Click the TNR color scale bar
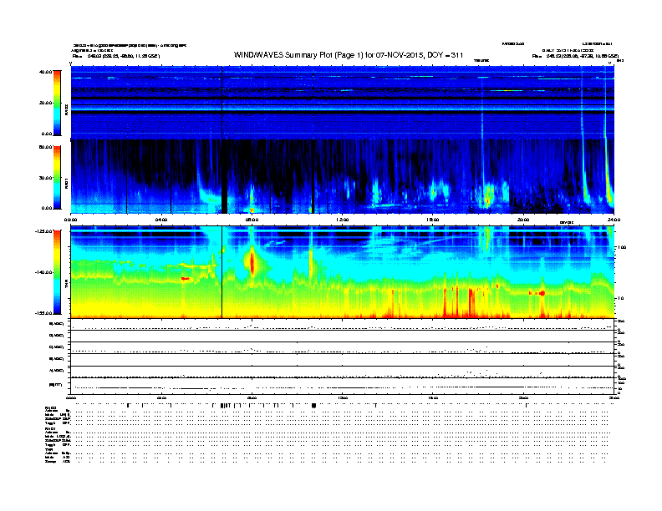 click(x=57, y=272)
